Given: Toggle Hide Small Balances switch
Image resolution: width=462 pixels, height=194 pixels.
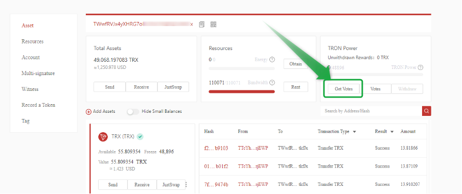Looking at the screenshot, I should coord(133,112).
